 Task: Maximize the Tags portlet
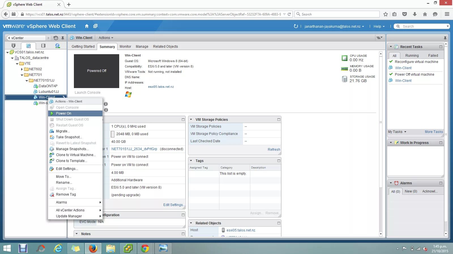pos(279,161)
